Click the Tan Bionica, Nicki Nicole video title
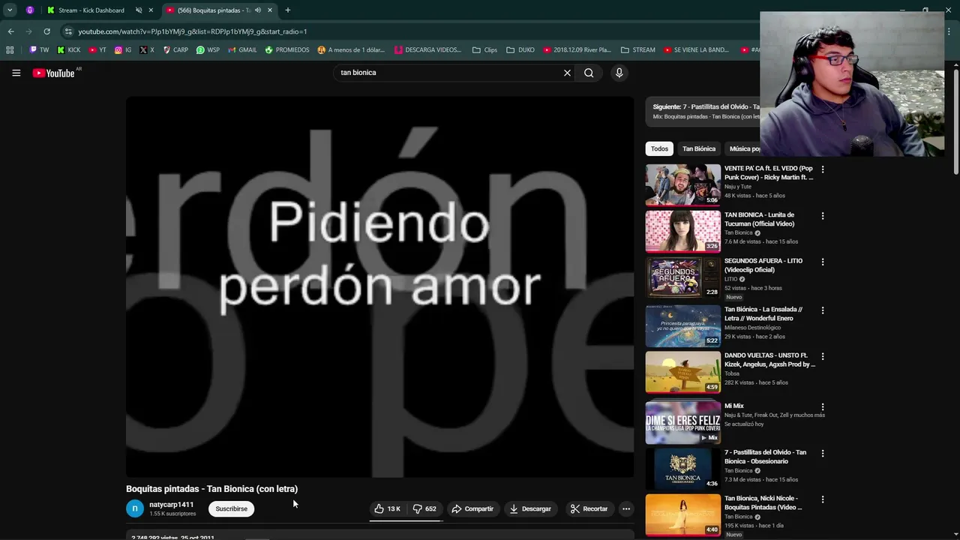 [x=763, y=502]
